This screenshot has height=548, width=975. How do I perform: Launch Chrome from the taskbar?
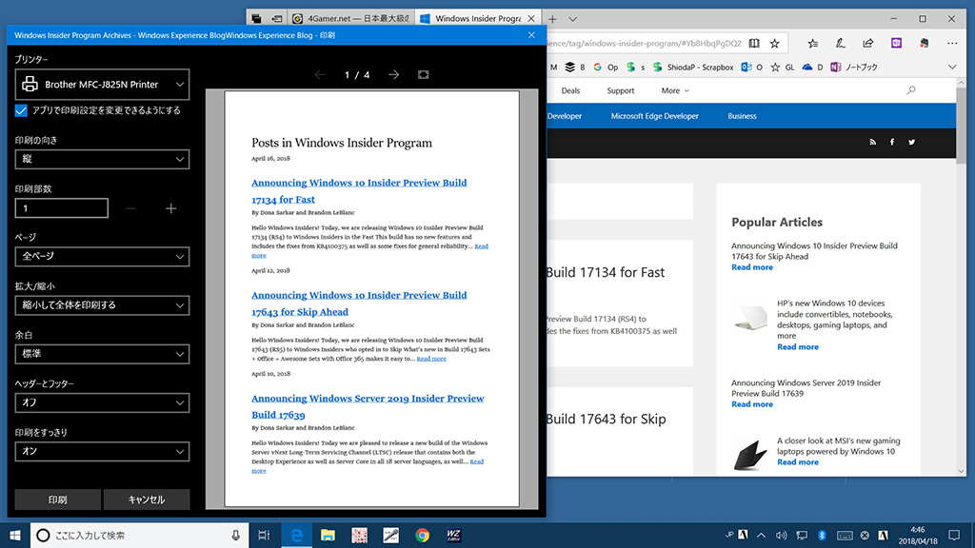(x=422, y=535)
